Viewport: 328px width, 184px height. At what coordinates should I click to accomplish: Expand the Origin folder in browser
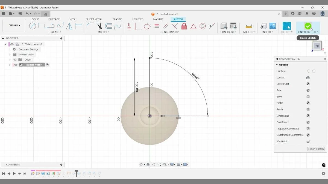(9, 59)
